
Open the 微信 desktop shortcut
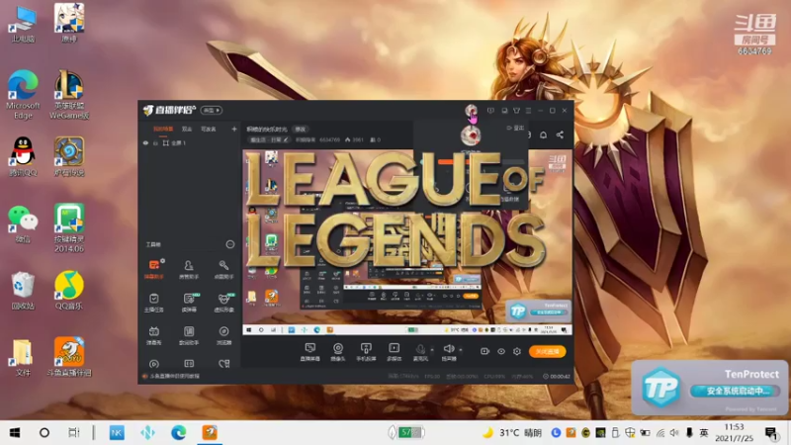coord(23,224)
